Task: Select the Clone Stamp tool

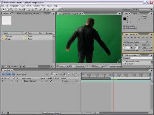Action: point(44,10)
